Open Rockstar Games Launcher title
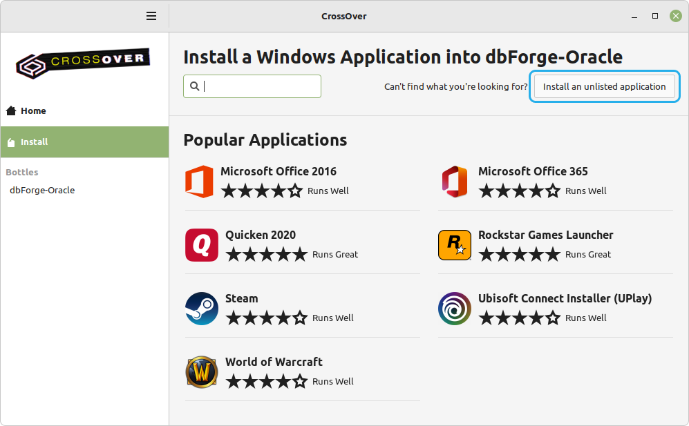Image resolution: width=689 pixels, height=426 pixels. pos(546,235)
